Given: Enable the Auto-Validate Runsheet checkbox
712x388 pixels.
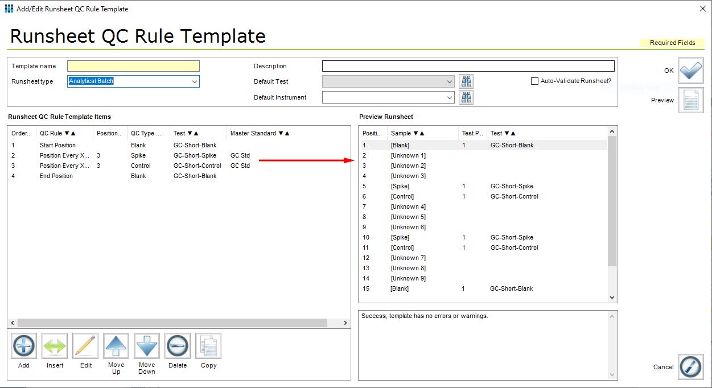Looking at the screenshot, I should coord(535,81).
